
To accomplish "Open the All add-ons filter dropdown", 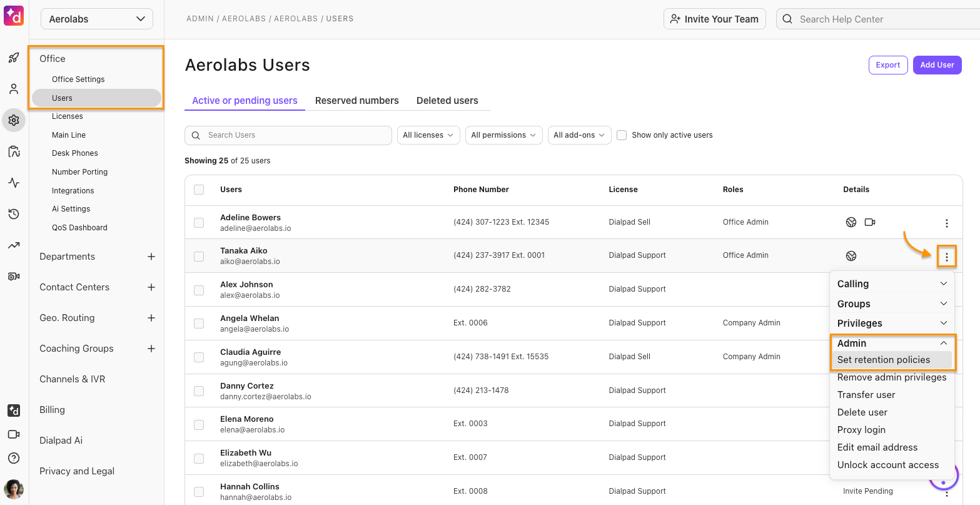I will (x=579, y=135).
